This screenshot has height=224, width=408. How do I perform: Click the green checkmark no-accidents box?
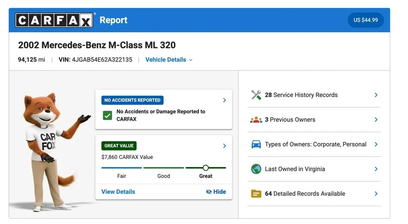(107, 115)
